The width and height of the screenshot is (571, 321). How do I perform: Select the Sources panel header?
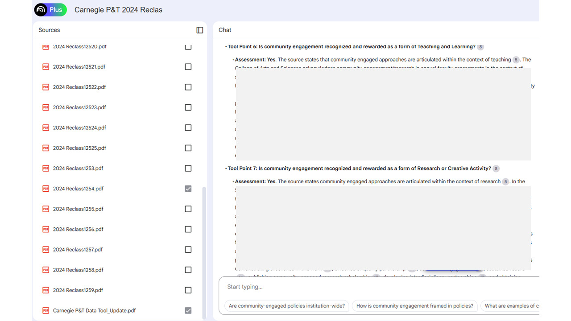click(x=49, y=30)
